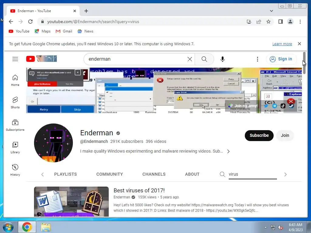Image resolution: width=311 pixels, height=233 pixels.
Task: Open the TikTok link on banner
Action: [x=283, y=106]
